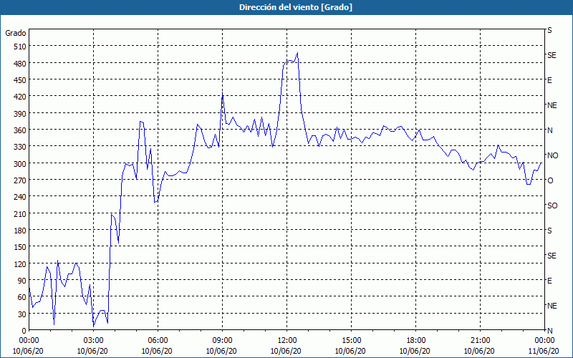Select the 'E' compass label level with 90
573x358 pixels.
(x=549, y=281)
